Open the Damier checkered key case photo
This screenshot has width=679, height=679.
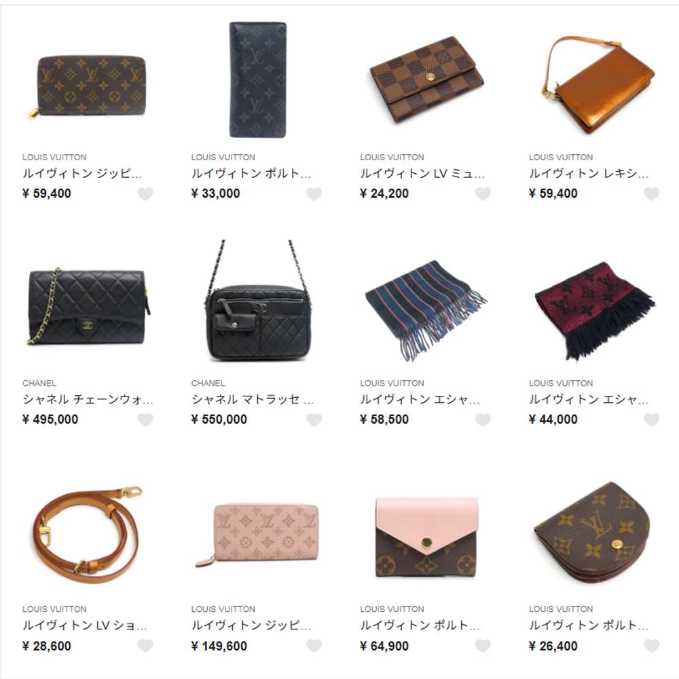pos(427,80)
